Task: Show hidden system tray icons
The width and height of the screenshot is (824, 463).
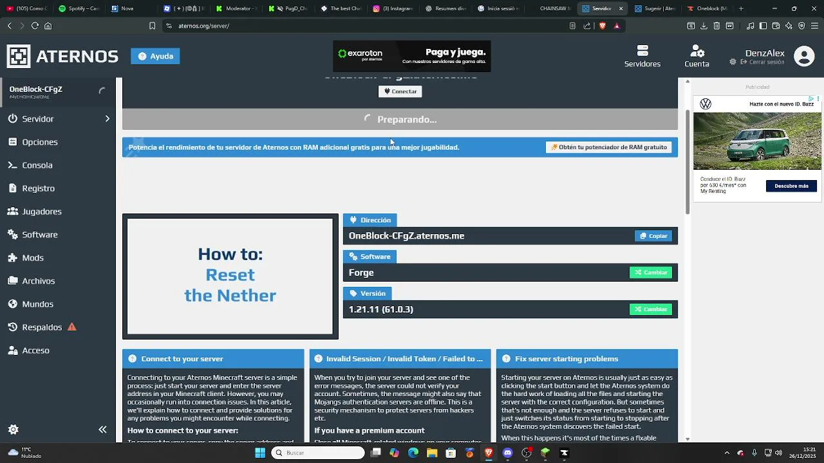Action: pos(727,453)
